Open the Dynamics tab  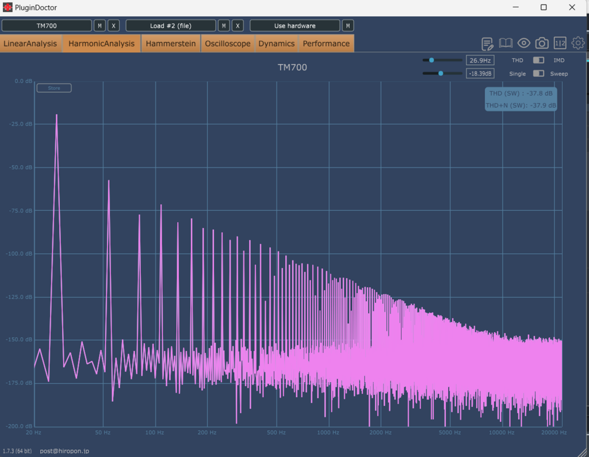[277, 44]
